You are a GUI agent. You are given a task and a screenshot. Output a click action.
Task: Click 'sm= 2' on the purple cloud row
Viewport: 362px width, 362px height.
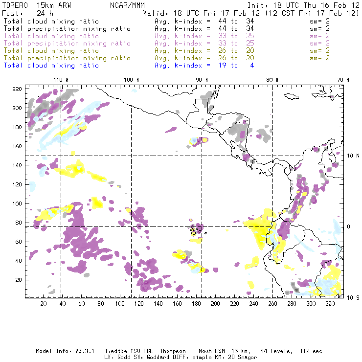[x=319, y=36]
